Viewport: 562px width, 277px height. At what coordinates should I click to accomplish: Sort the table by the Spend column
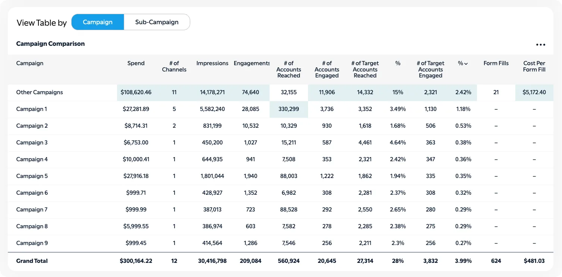click(136, 63)
